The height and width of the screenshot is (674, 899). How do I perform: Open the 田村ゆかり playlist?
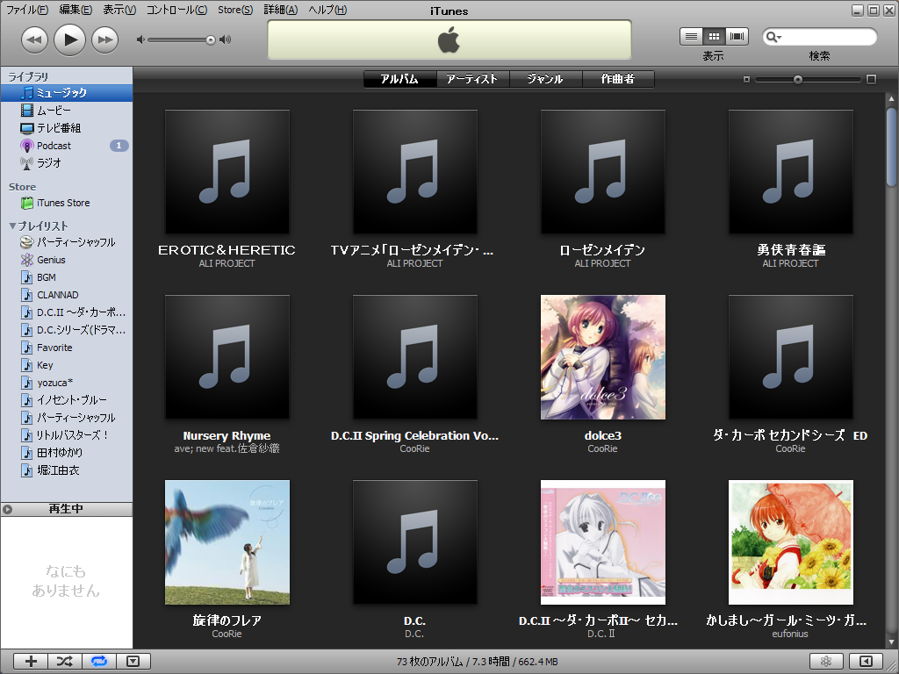[x=67, y=453]
